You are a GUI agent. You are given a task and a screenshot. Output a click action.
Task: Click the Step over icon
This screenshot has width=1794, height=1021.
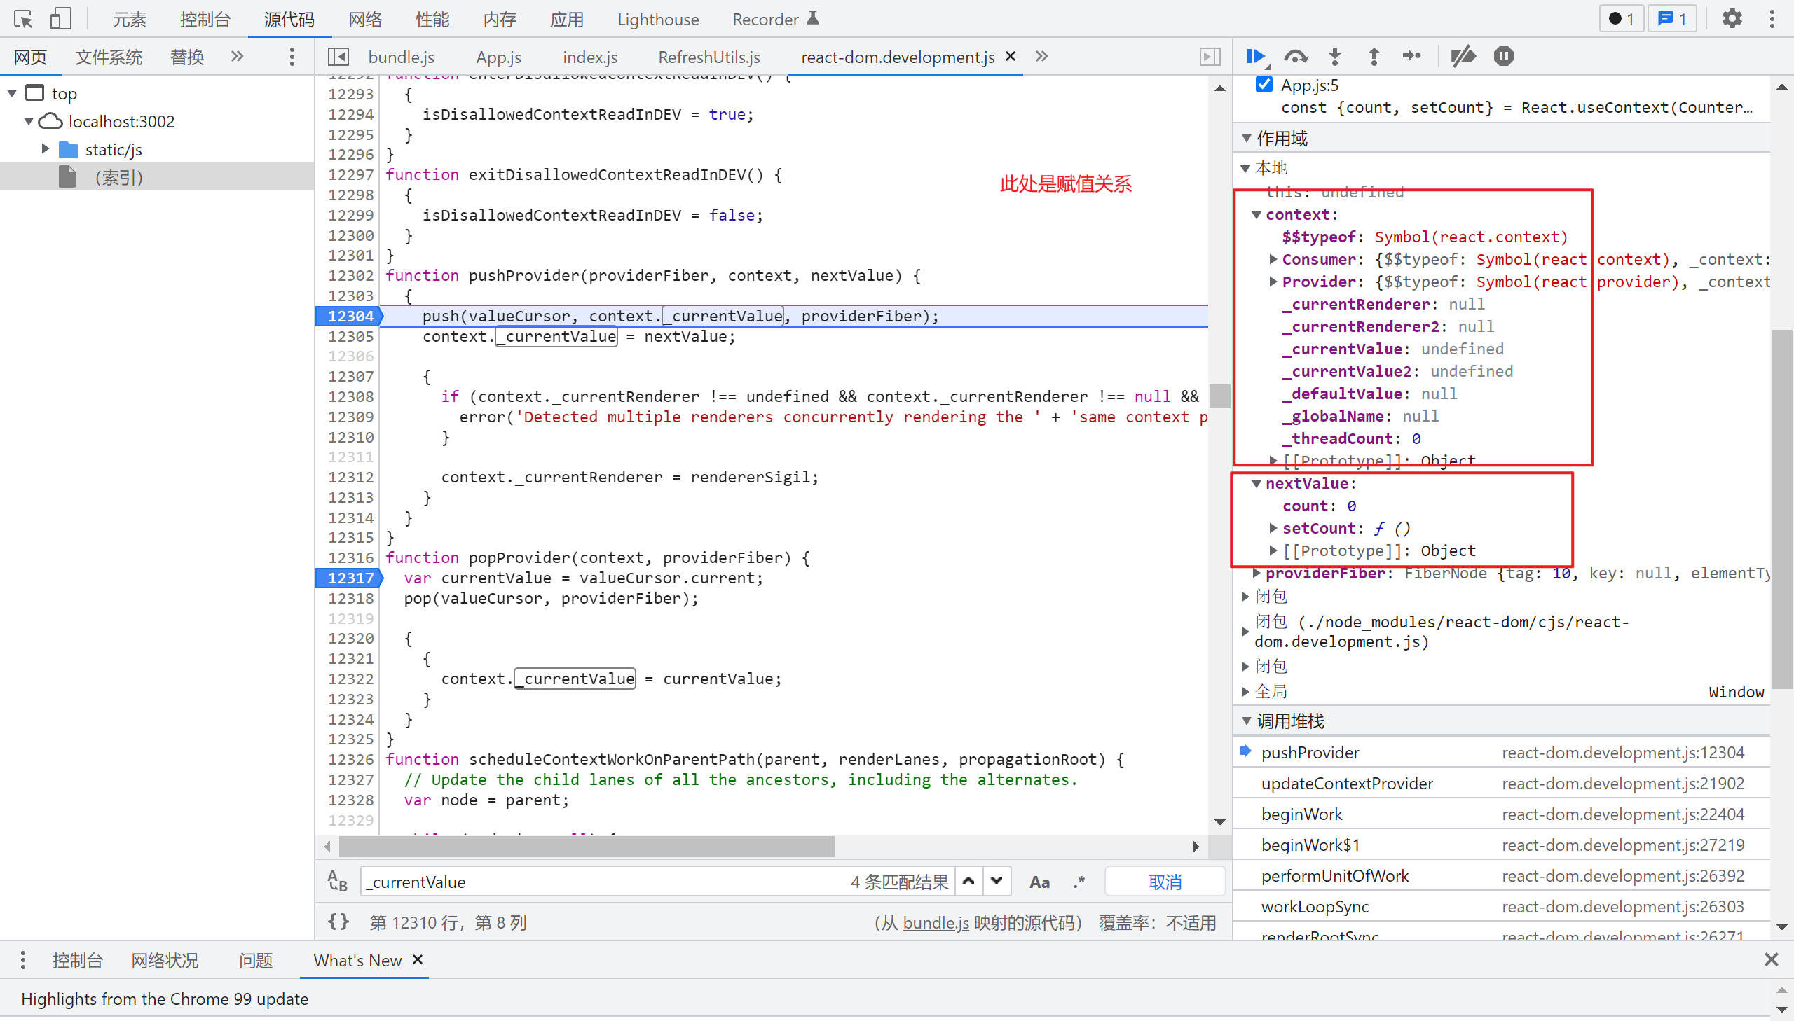[1295, 56]
